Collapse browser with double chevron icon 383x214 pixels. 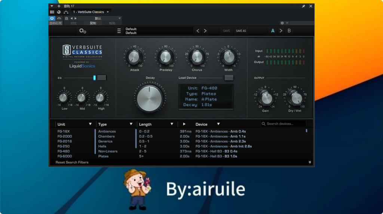pyautogui.click(x=310, y=162)
